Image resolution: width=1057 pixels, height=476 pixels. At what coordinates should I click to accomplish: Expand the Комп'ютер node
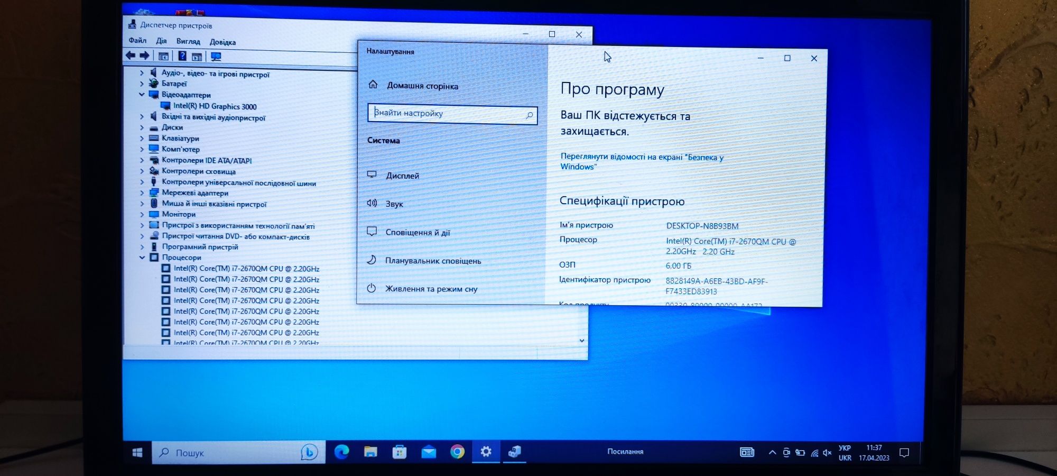point(142,149)
